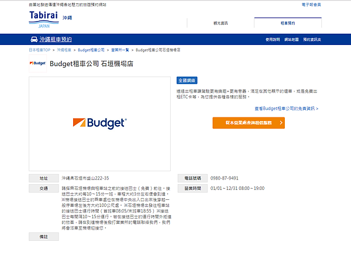Image resolution: width=351 pixels, height=256 pixels.
Task: Click the car icon in the blue bar
Action: pos(34,39)
